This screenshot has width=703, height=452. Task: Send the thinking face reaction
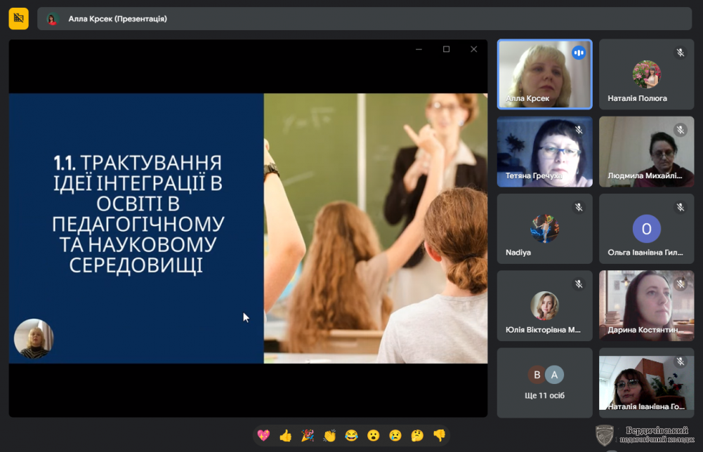tap(417, 435)
